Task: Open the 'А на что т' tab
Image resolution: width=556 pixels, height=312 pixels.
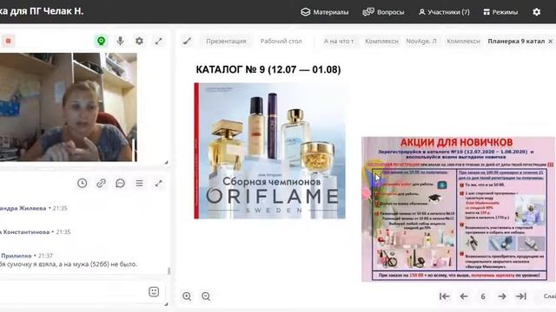Action: [338, 41]
